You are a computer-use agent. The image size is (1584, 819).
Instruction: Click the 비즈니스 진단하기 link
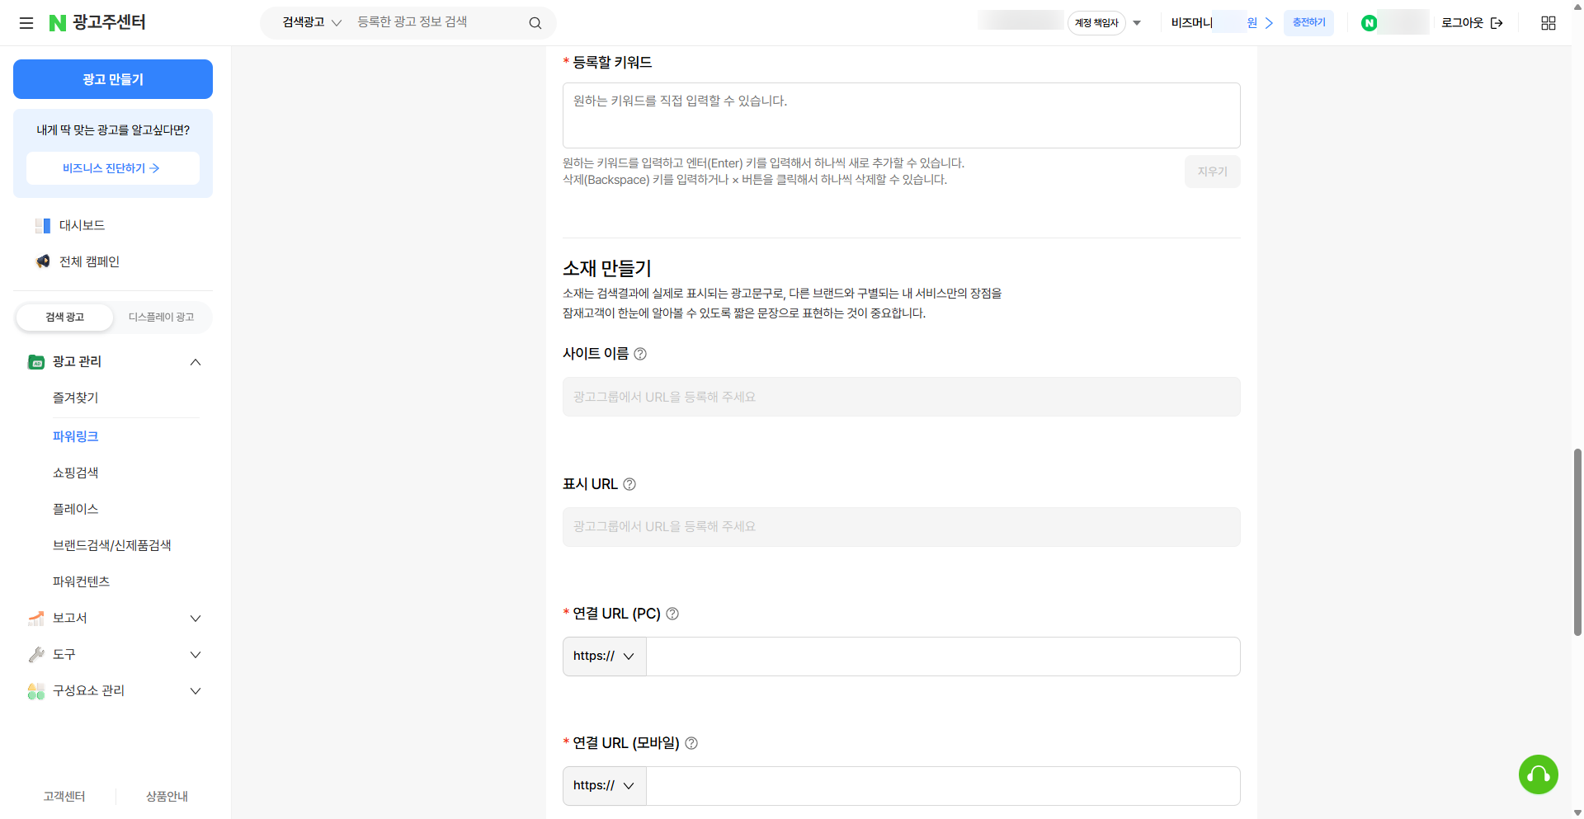pyautogui.click(x=112, y=168)
